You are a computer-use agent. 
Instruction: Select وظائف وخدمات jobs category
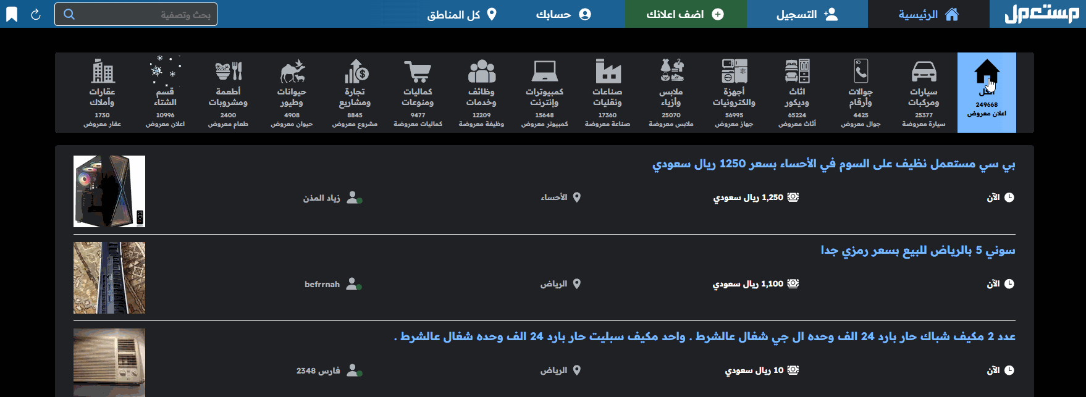click(481, 93)
